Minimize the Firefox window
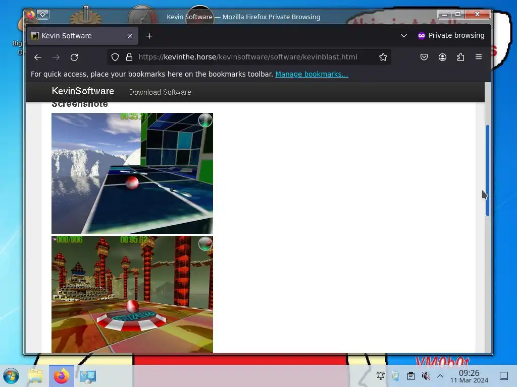 pos(445,14)
